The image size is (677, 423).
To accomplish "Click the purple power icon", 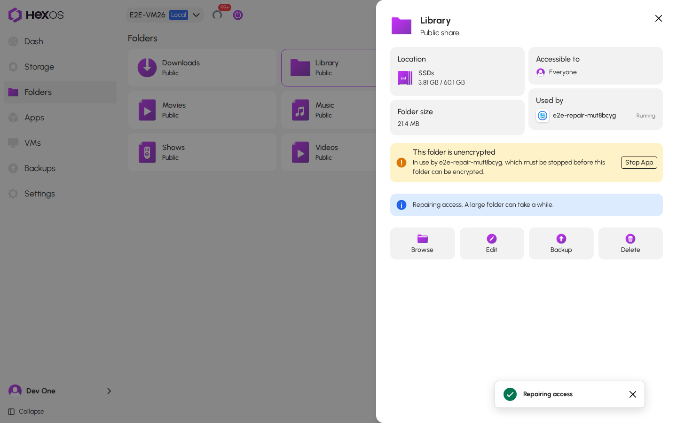I will [x=238, y=15].
